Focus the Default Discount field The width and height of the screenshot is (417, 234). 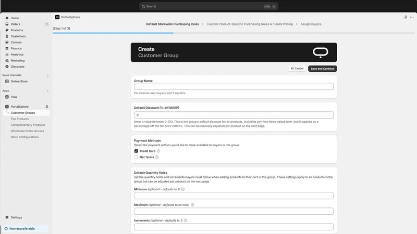[234, 115]
